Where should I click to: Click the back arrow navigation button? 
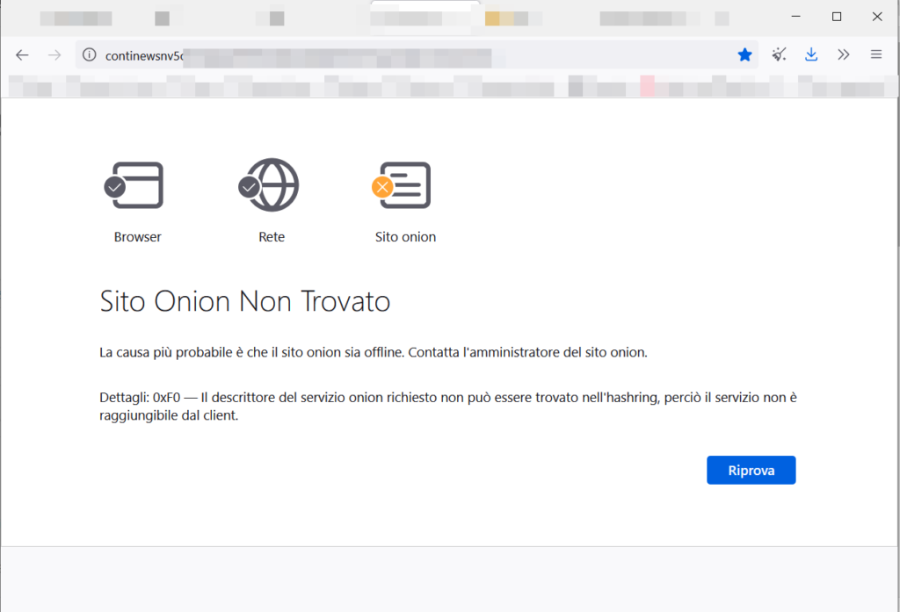[23, 54]
